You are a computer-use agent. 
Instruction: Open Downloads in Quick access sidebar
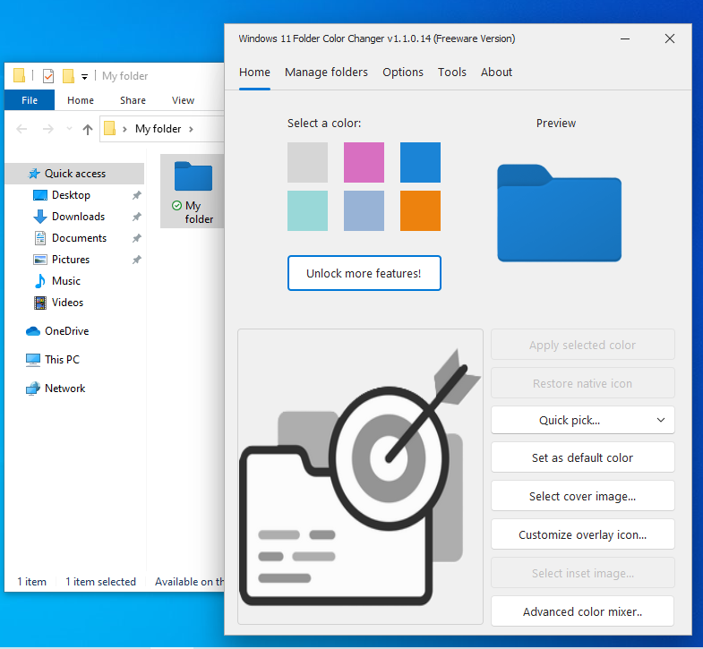click(78, 217)
